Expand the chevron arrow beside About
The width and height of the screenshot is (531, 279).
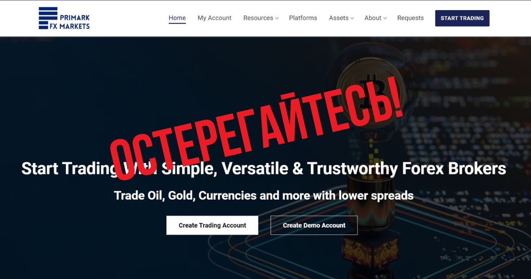pos(385,19)
